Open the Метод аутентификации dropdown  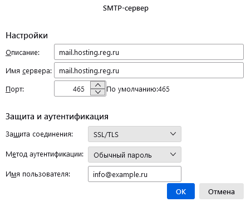click(135, 155)
